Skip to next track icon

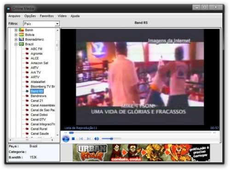(x=89, y=139)
